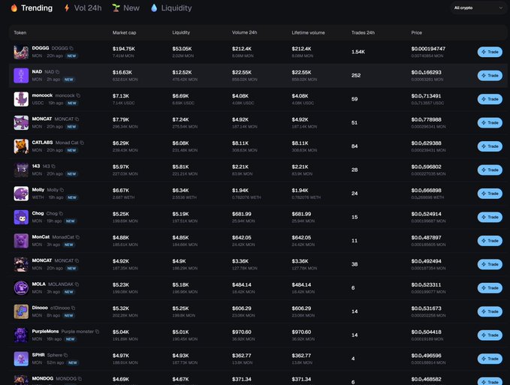510x385 pixels.
Task: Trade the MOLA token
Action: [490, 288]
